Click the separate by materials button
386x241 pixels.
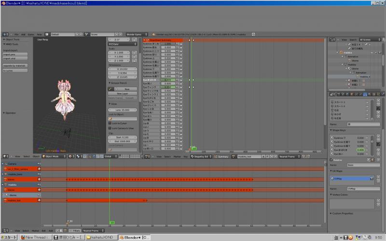pos(15,65)
